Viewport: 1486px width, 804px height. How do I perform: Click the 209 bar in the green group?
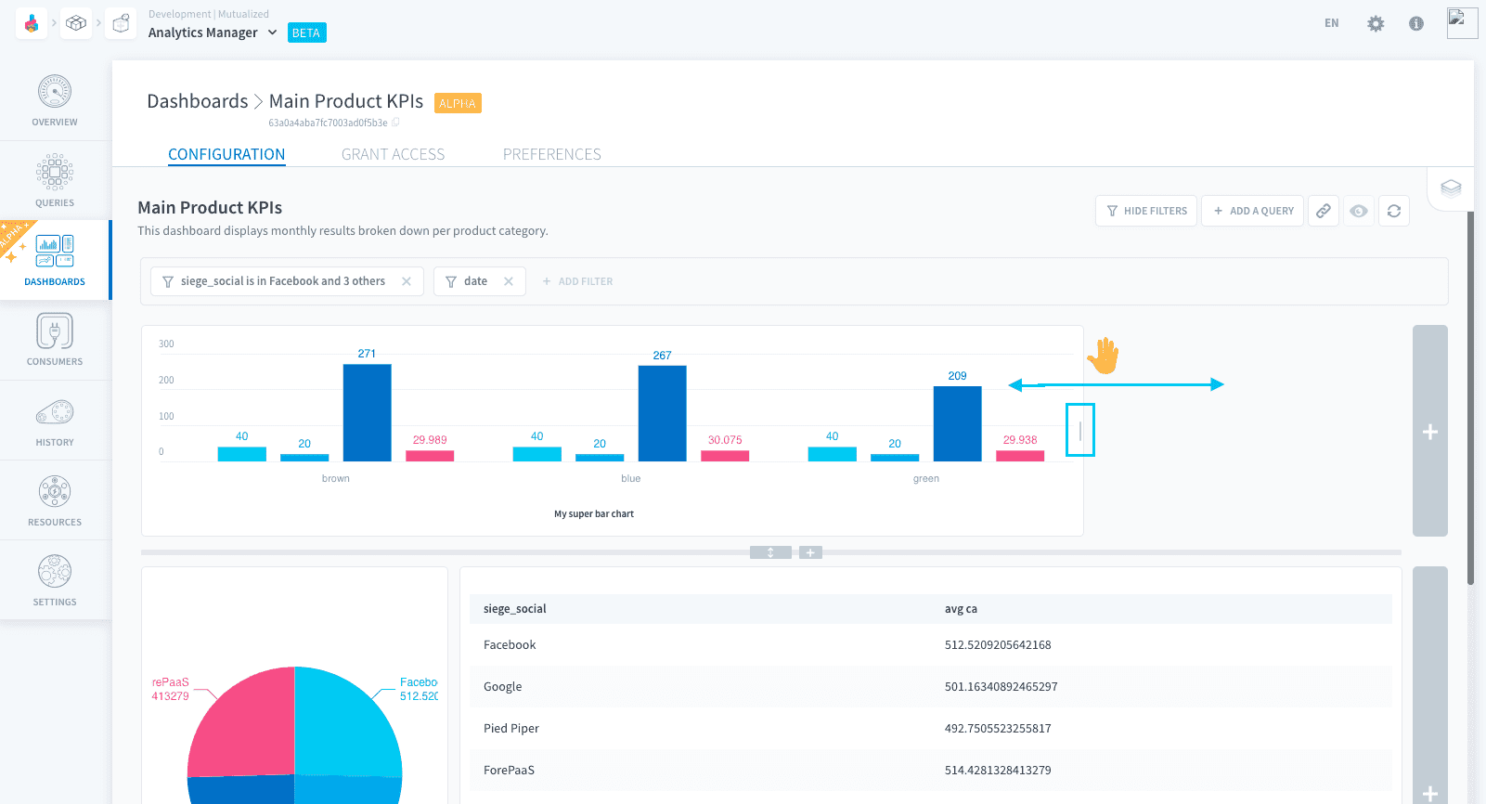tap(958, 423)
